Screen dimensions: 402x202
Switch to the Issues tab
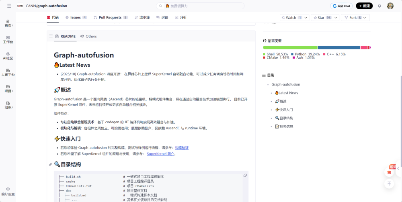tap(76, 17)
